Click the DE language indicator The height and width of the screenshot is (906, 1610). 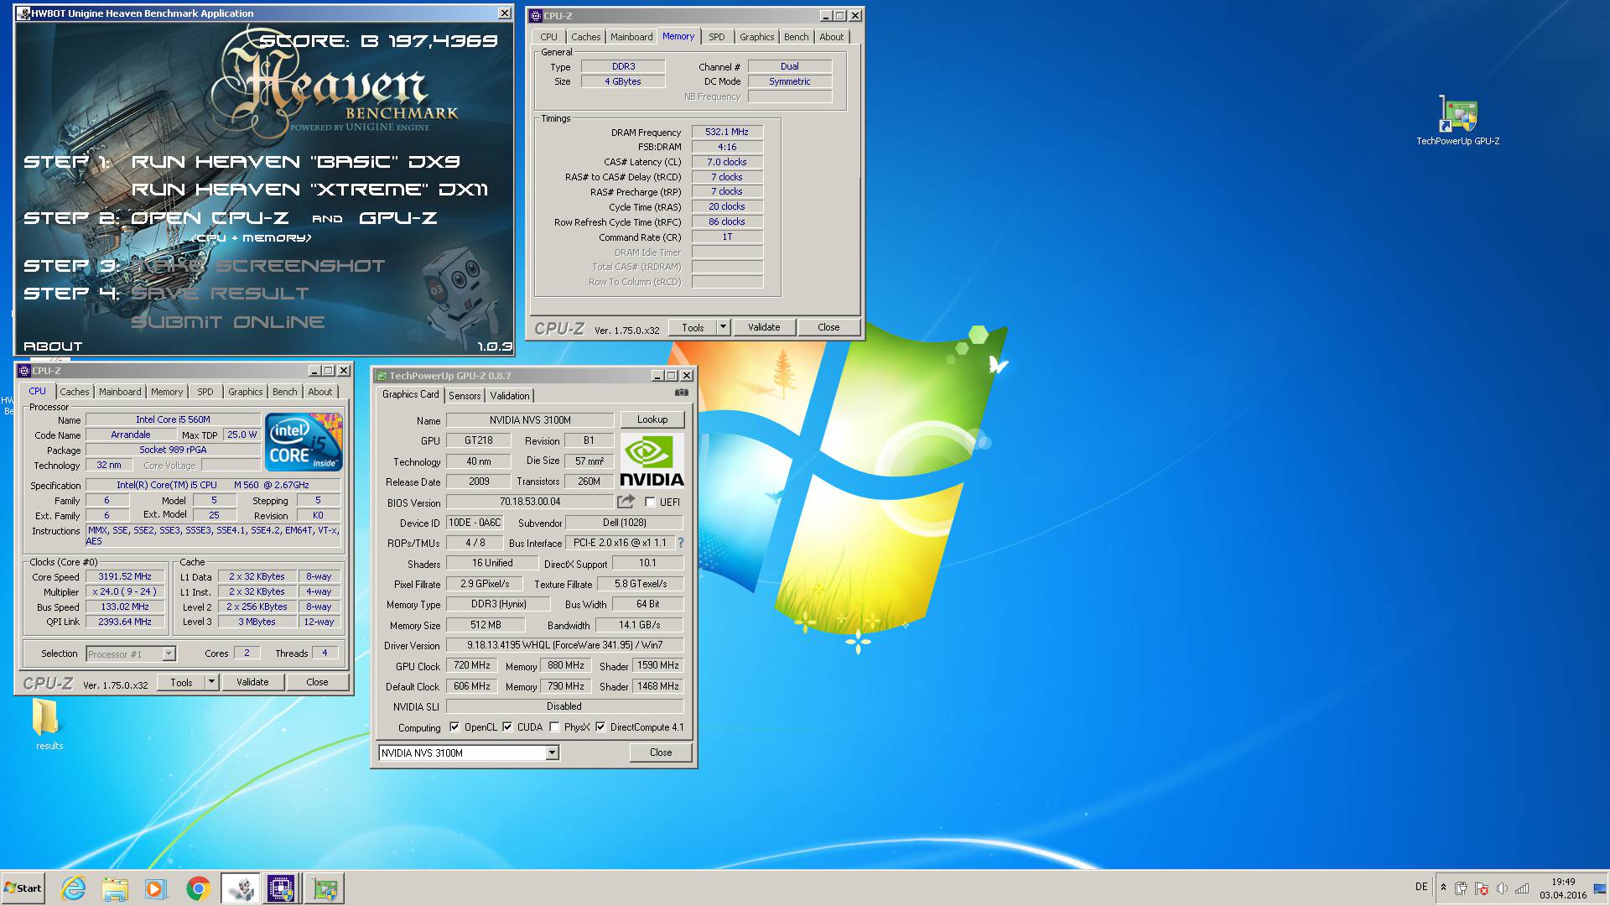(1421, 887)
